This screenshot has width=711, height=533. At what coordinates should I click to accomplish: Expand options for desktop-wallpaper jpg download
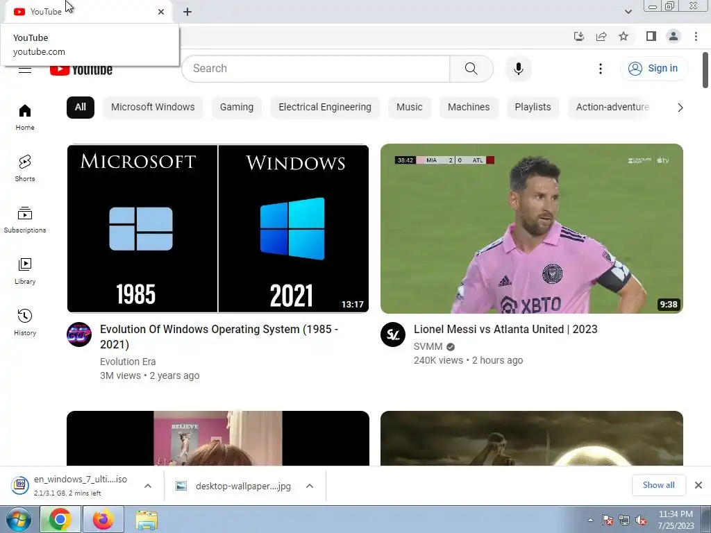tap(310, 486)
